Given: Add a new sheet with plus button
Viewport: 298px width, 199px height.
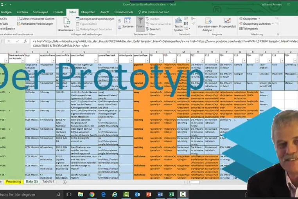Looking at the screenshot, I should (x=65, y=182).
